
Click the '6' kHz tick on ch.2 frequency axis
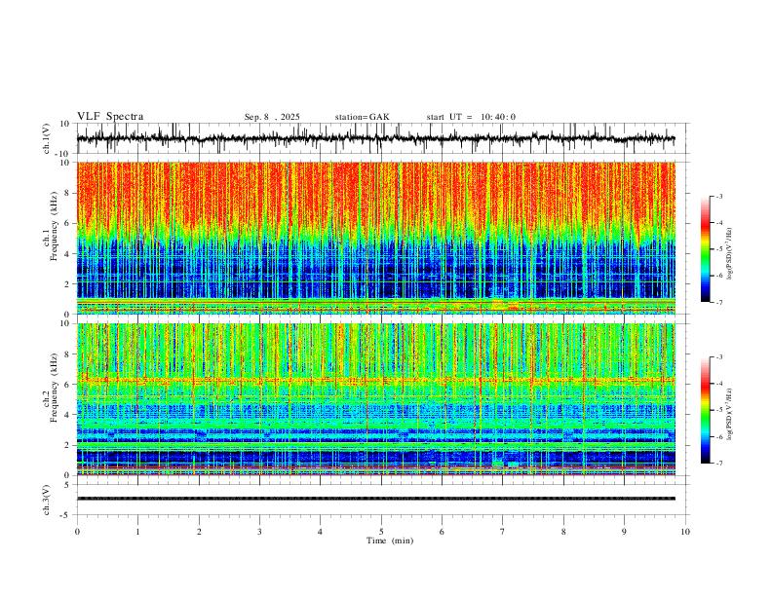pyautogui.click(x=67, y=385)
